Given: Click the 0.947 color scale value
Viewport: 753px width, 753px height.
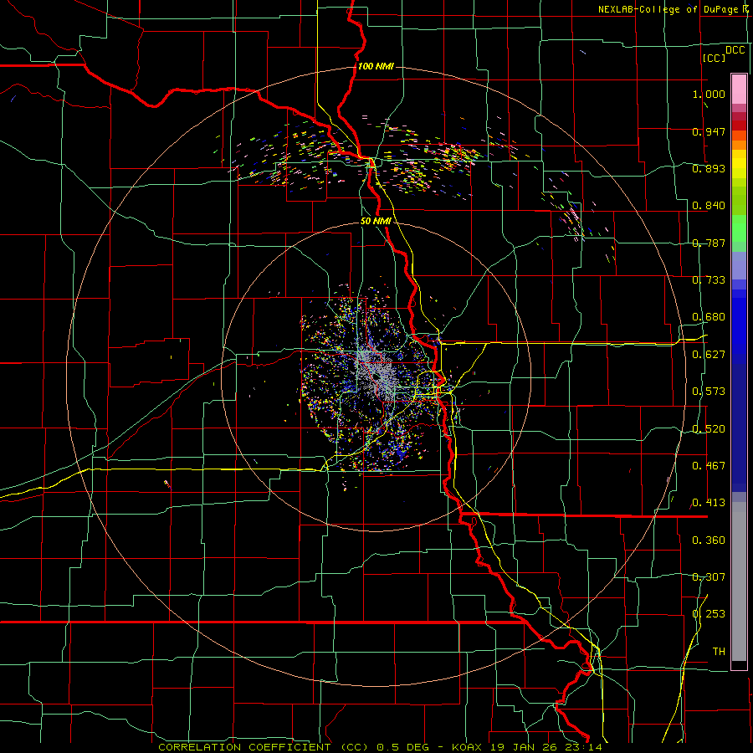Looking at the screenshot, I should (x=709, y=131).
